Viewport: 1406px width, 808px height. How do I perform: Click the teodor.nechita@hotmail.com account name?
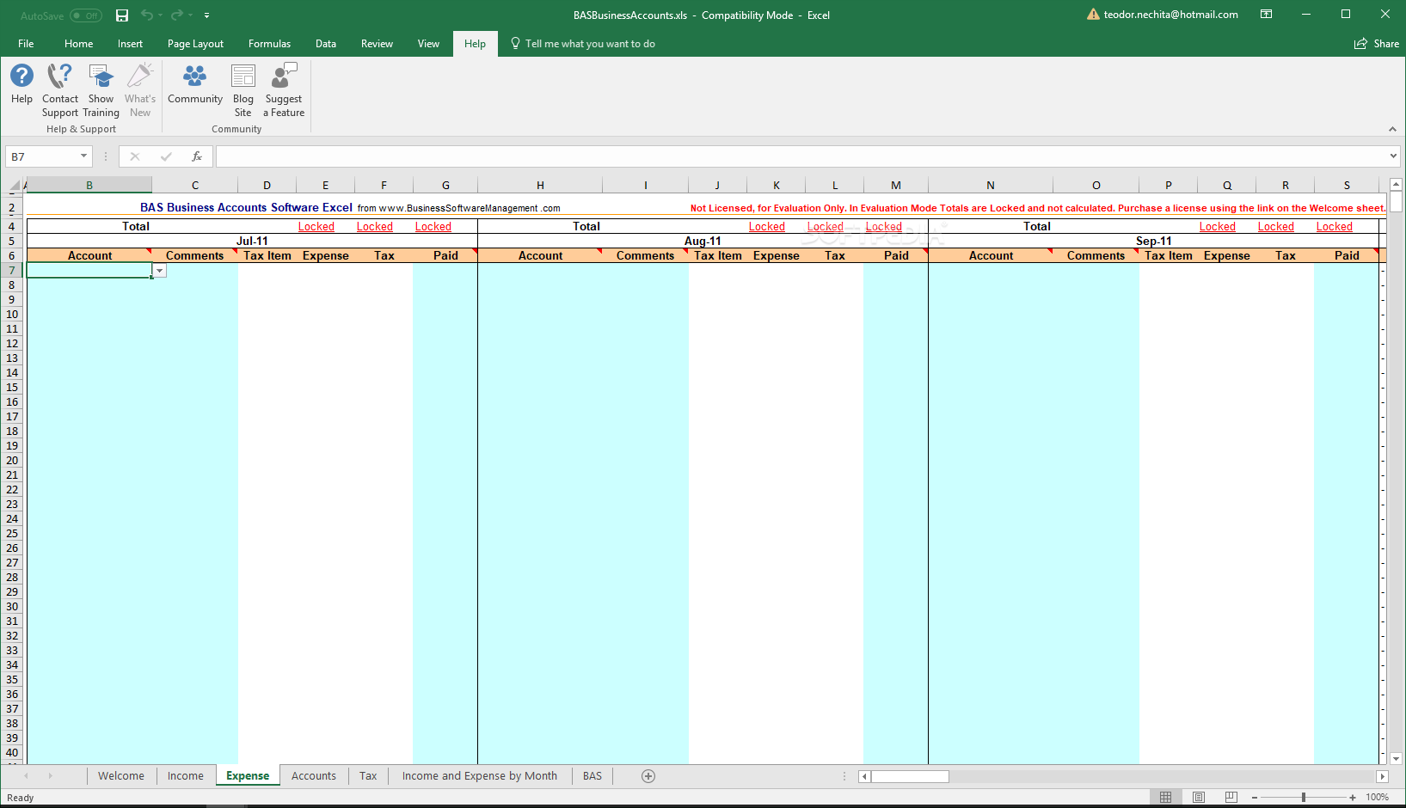tap(1171, 15)
